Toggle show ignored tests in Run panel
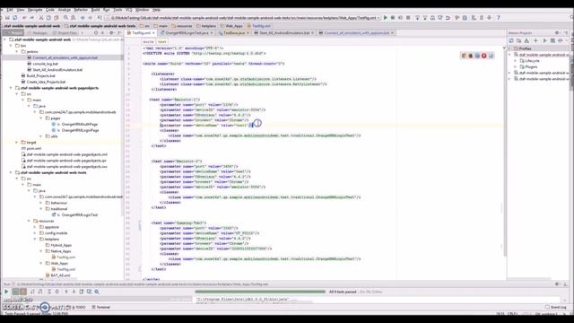Image resolution: width=574 pixels, height=323 pixels. tap(23, 292)
